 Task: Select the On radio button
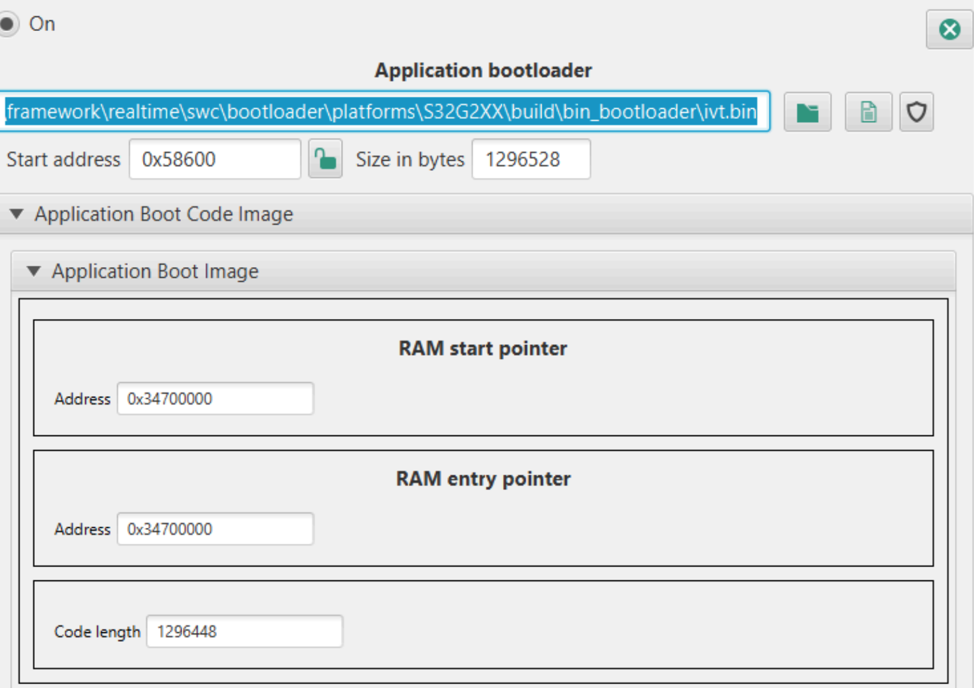click(8, 24)
